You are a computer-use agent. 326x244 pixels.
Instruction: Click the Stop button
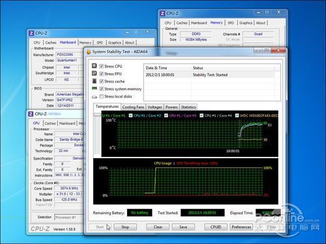pyautogui.click(x=125, y=227)
